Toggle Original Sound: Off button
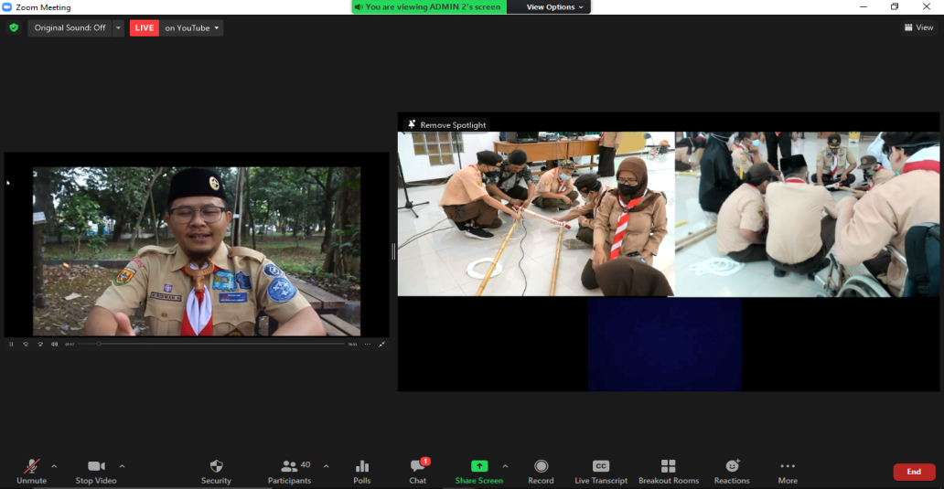The image size is (944, 489). coord(70,27)
